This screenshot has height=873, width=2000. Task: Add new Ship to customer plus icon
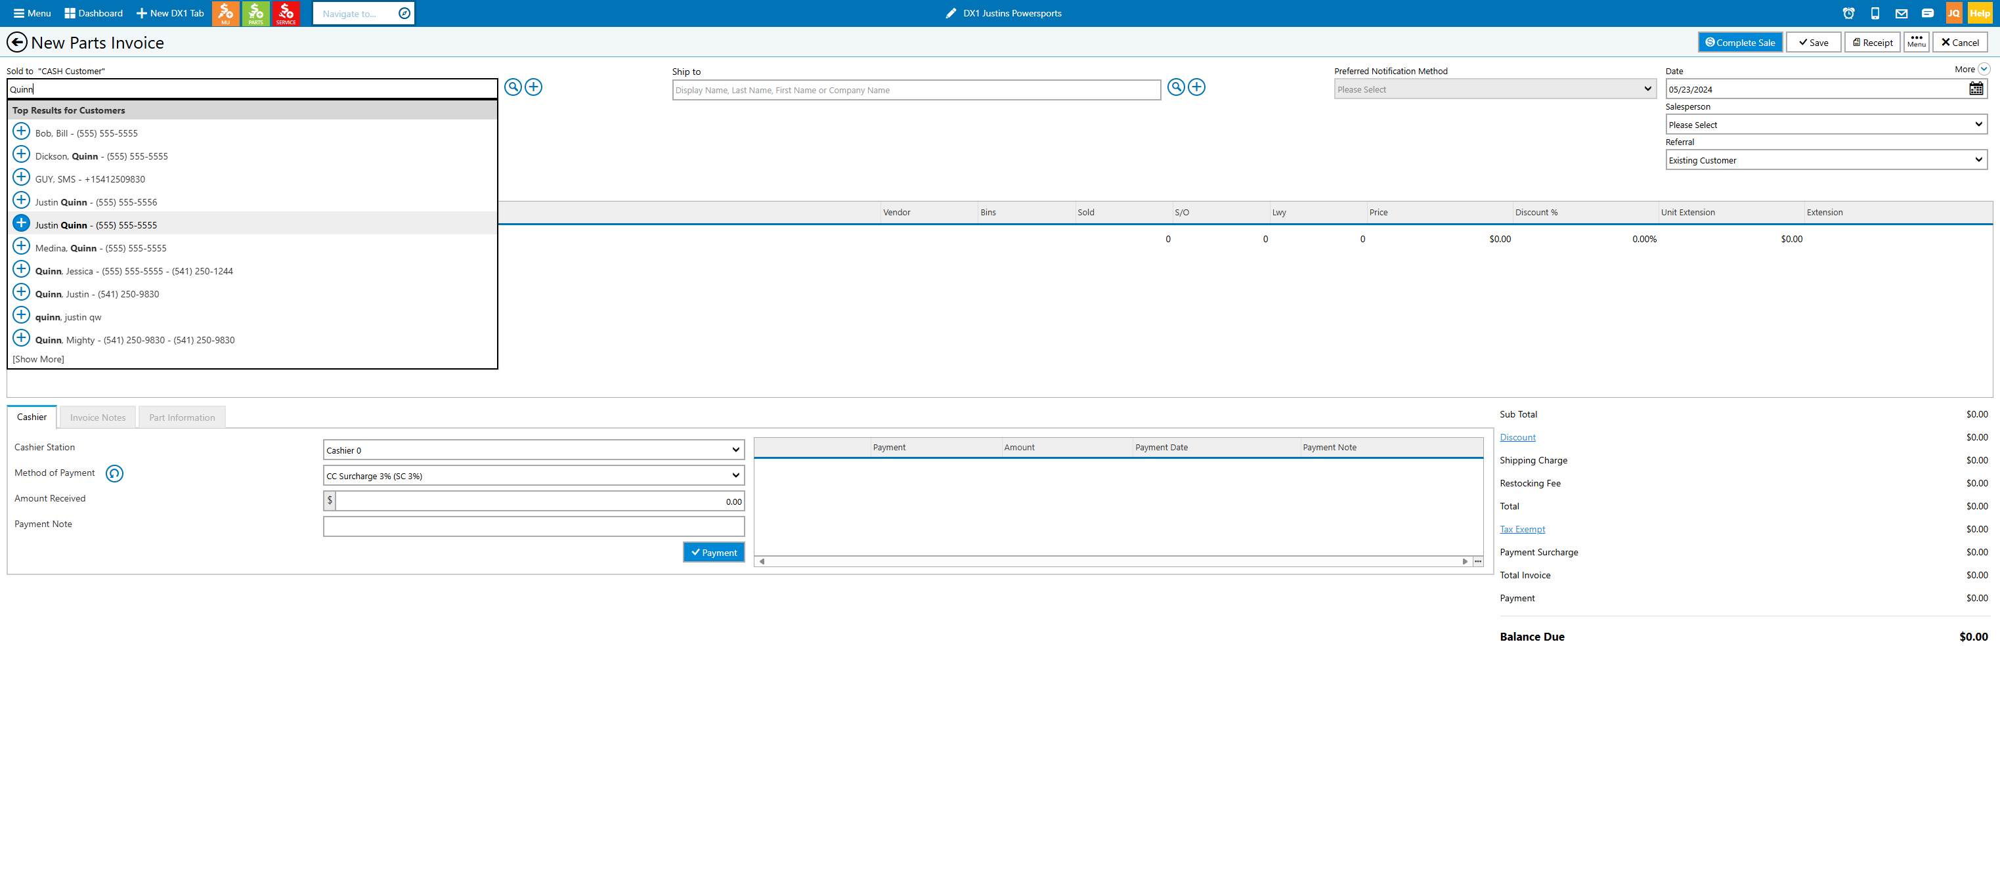click(x=1196, y=87)
